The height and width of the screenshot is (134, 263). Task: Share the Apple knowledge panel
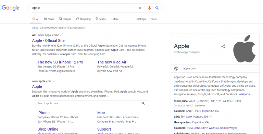(223, 46)
